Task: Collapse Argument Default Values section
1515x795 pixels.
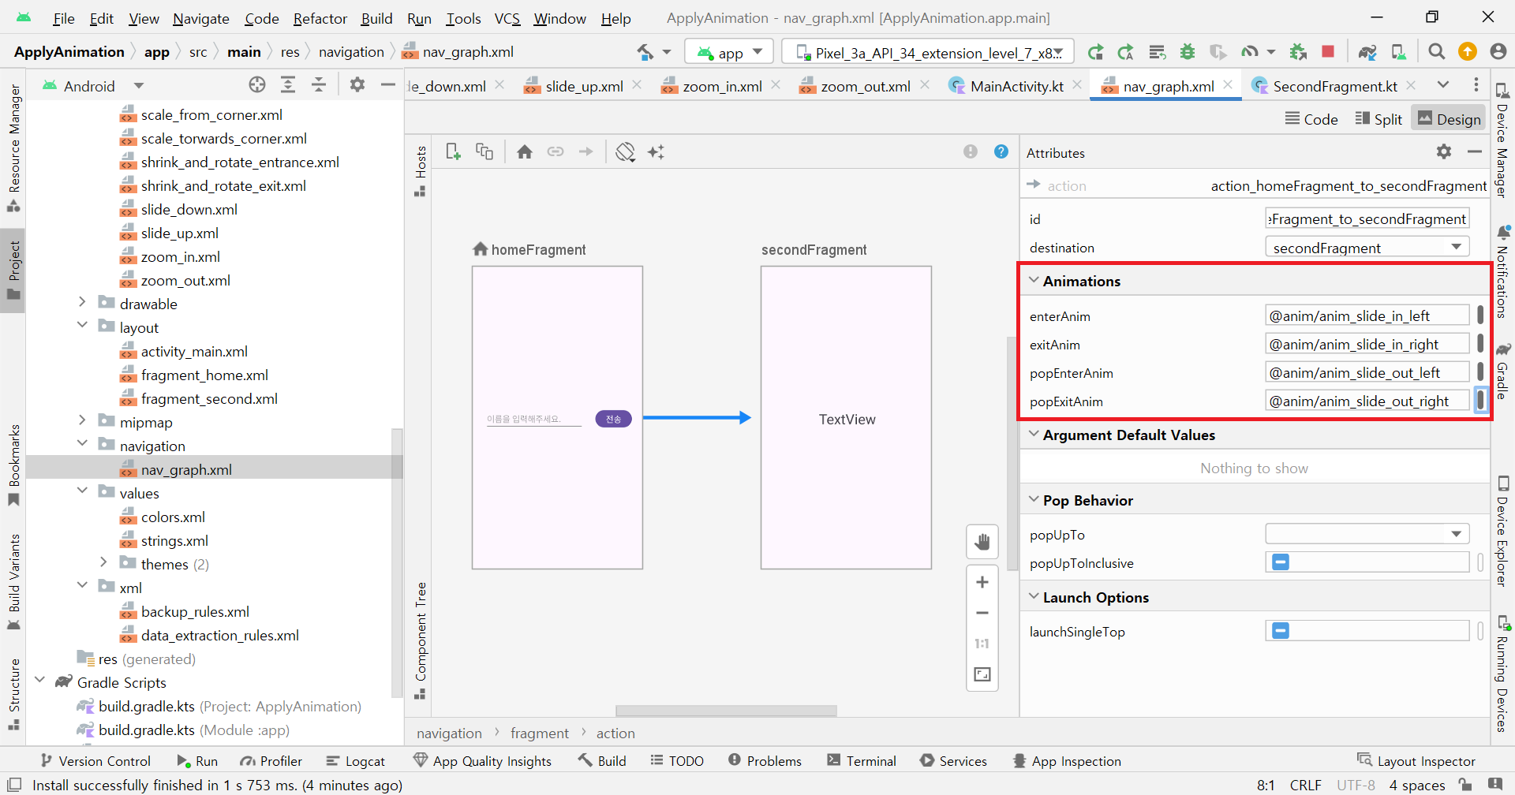Action: coord(1034,434)
